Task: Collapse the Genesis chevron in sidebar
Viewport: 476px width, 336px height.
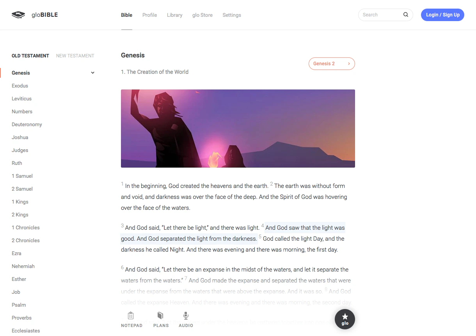Action: pos(92,73)
